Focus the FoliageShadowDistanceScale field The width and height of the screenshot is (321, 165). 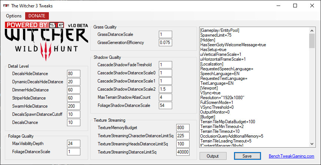point(165,105)
